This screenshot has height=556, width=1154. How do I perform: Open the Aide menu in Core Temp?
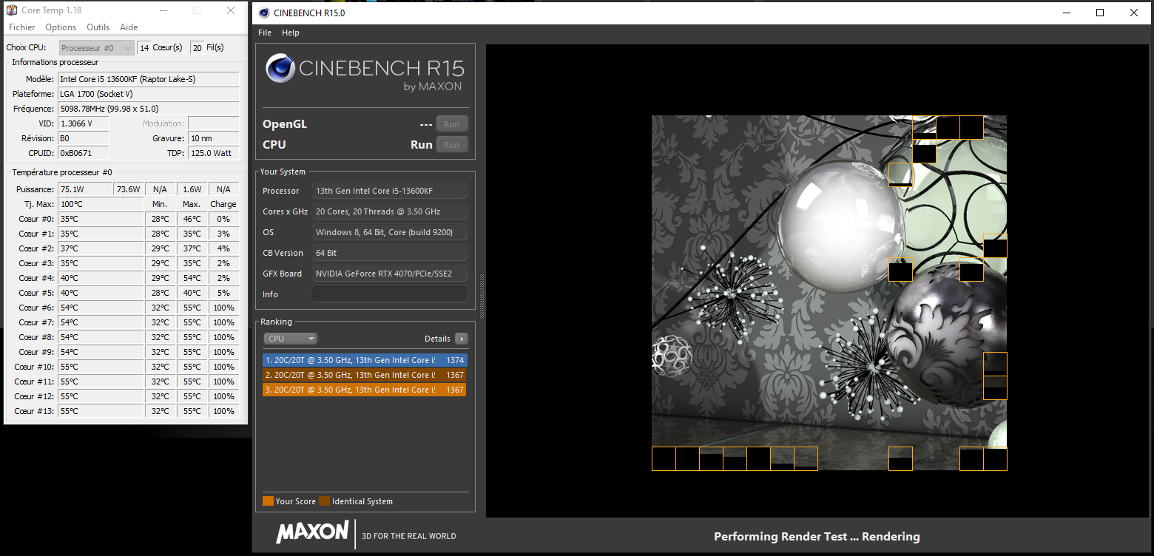click(x=129, y=27)
